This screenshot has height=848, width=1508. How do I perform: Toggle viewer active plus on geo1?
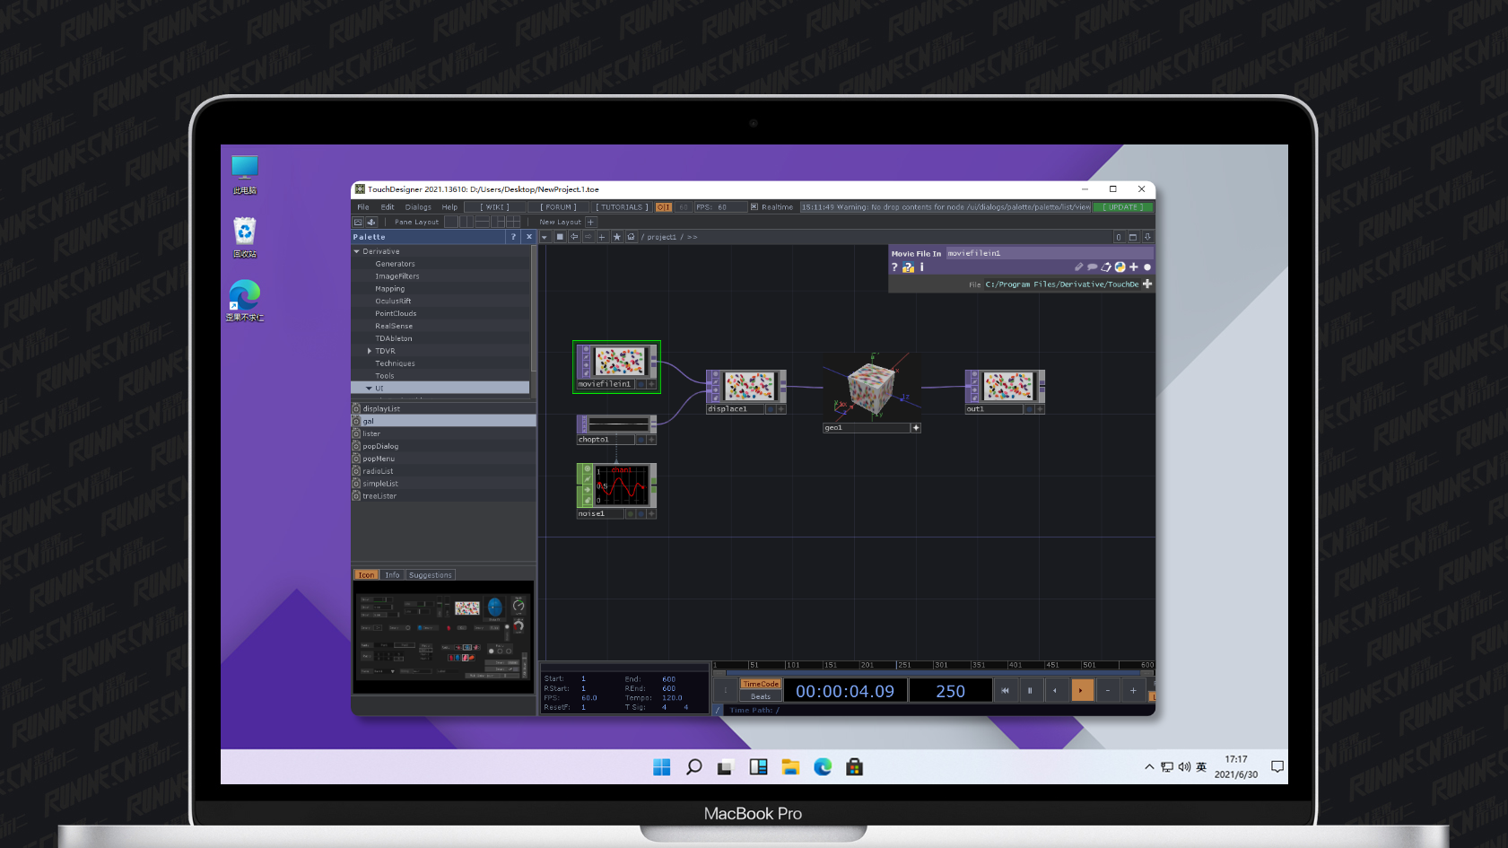[x=916, y=428]
